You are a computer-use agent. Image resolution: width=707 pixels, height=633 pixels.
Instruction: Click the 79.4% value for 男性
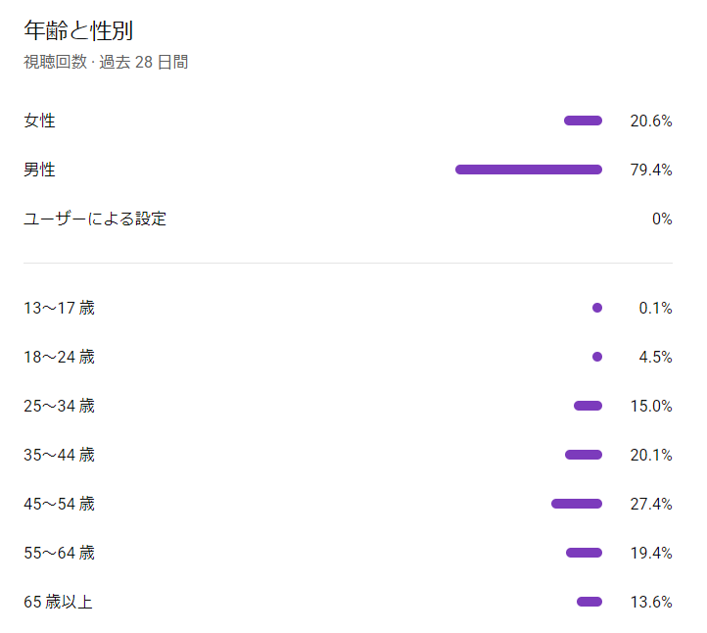click(651, 170)
